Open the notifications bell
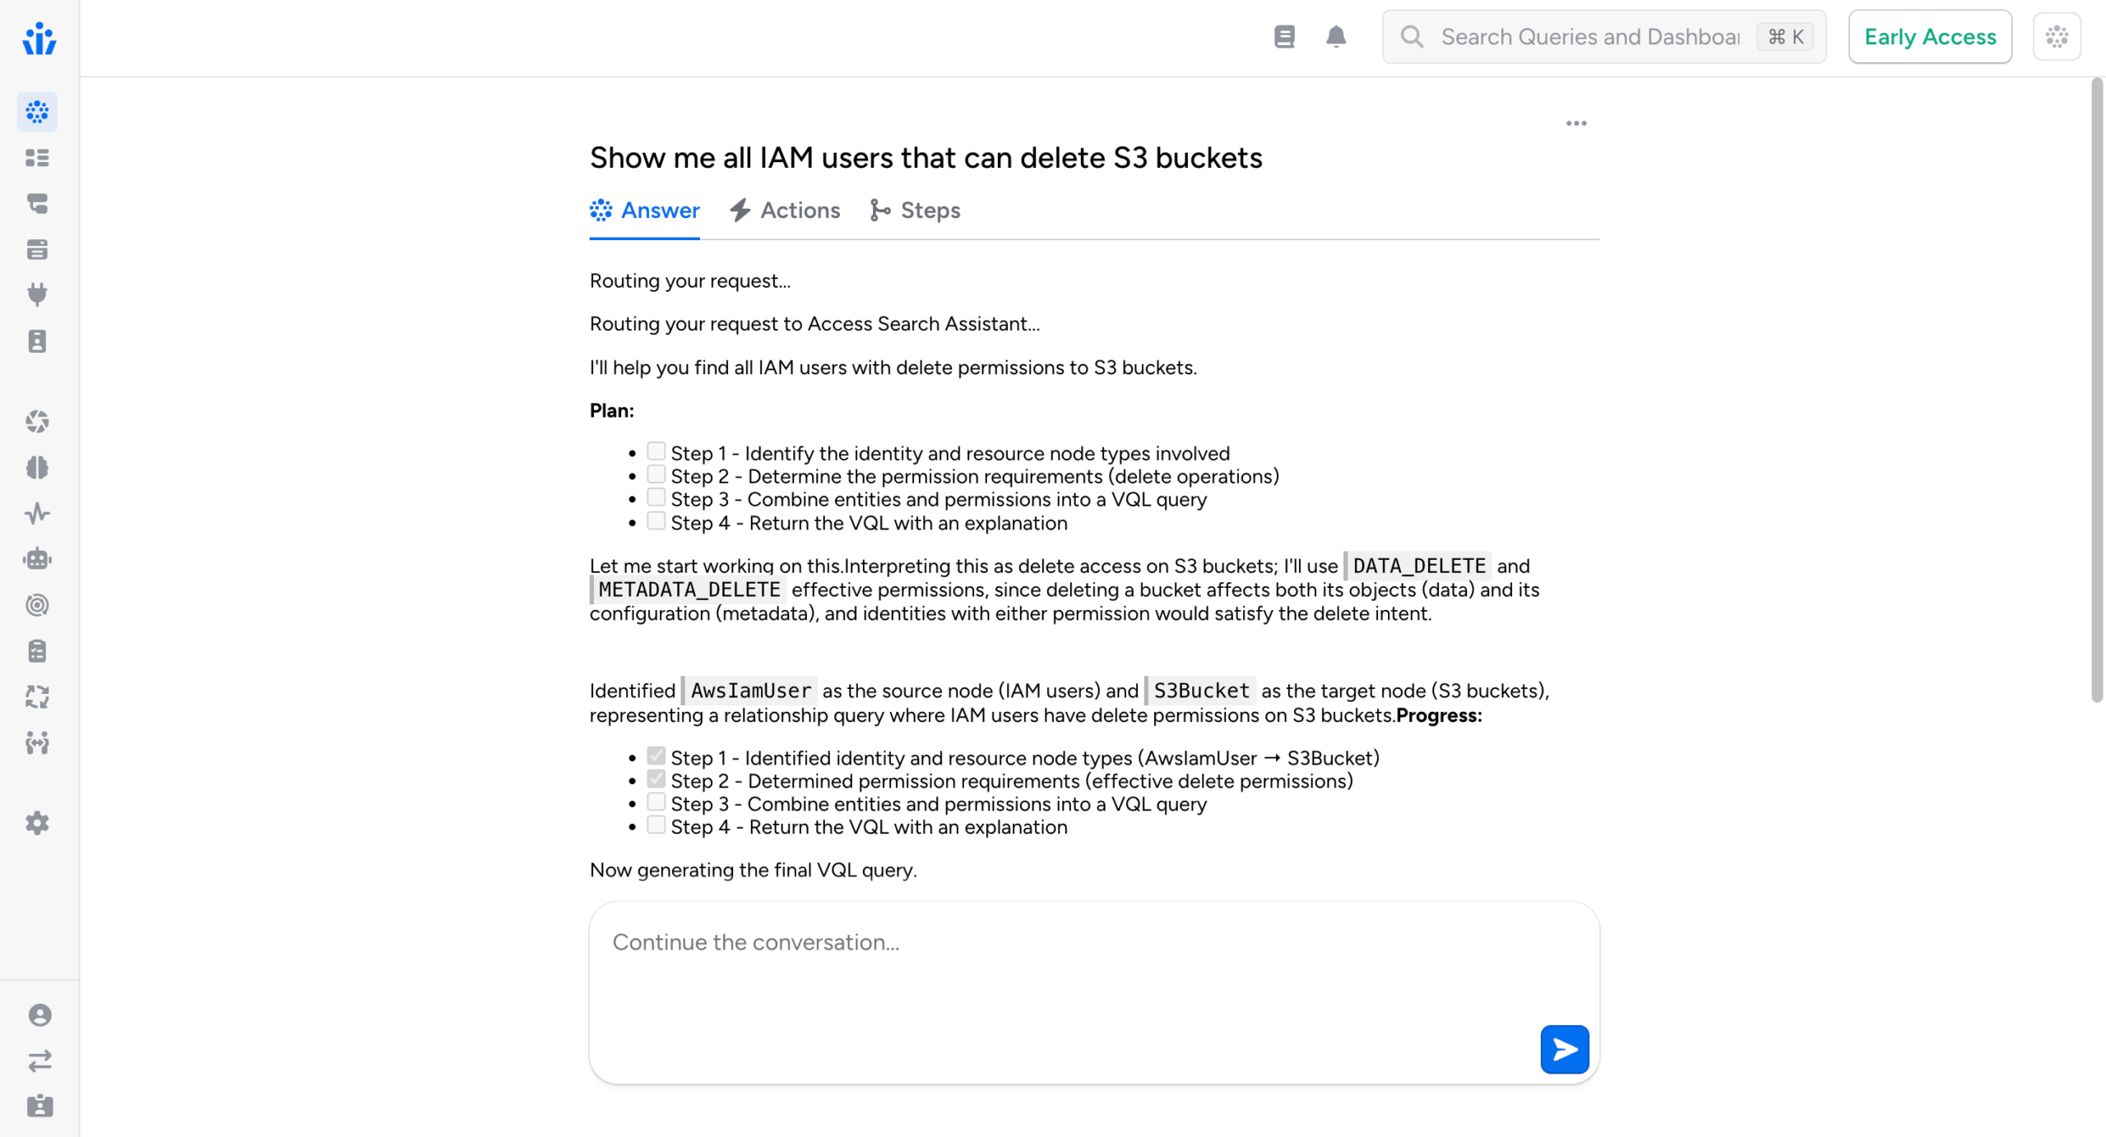Image resolution: width=2106 pixels, height=1137 pixels. (1336, 37)
